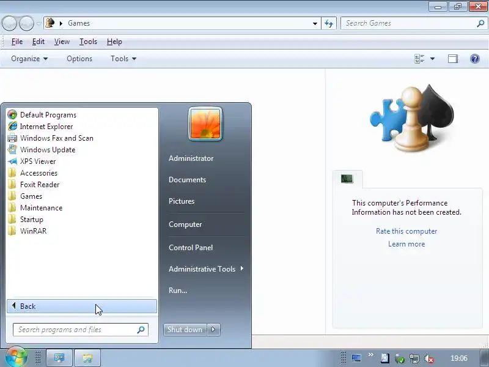The image size is (489, 367).
Task: Click the clock showing 19:06
Action: coord(458,358)
